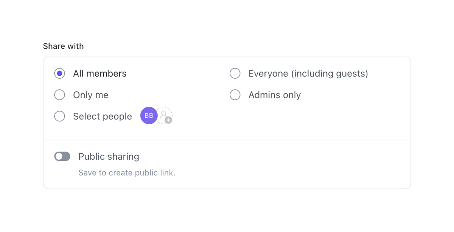Pick the Select people option
The height and width of the screenshot is (232, 454).
click(59, 116)
